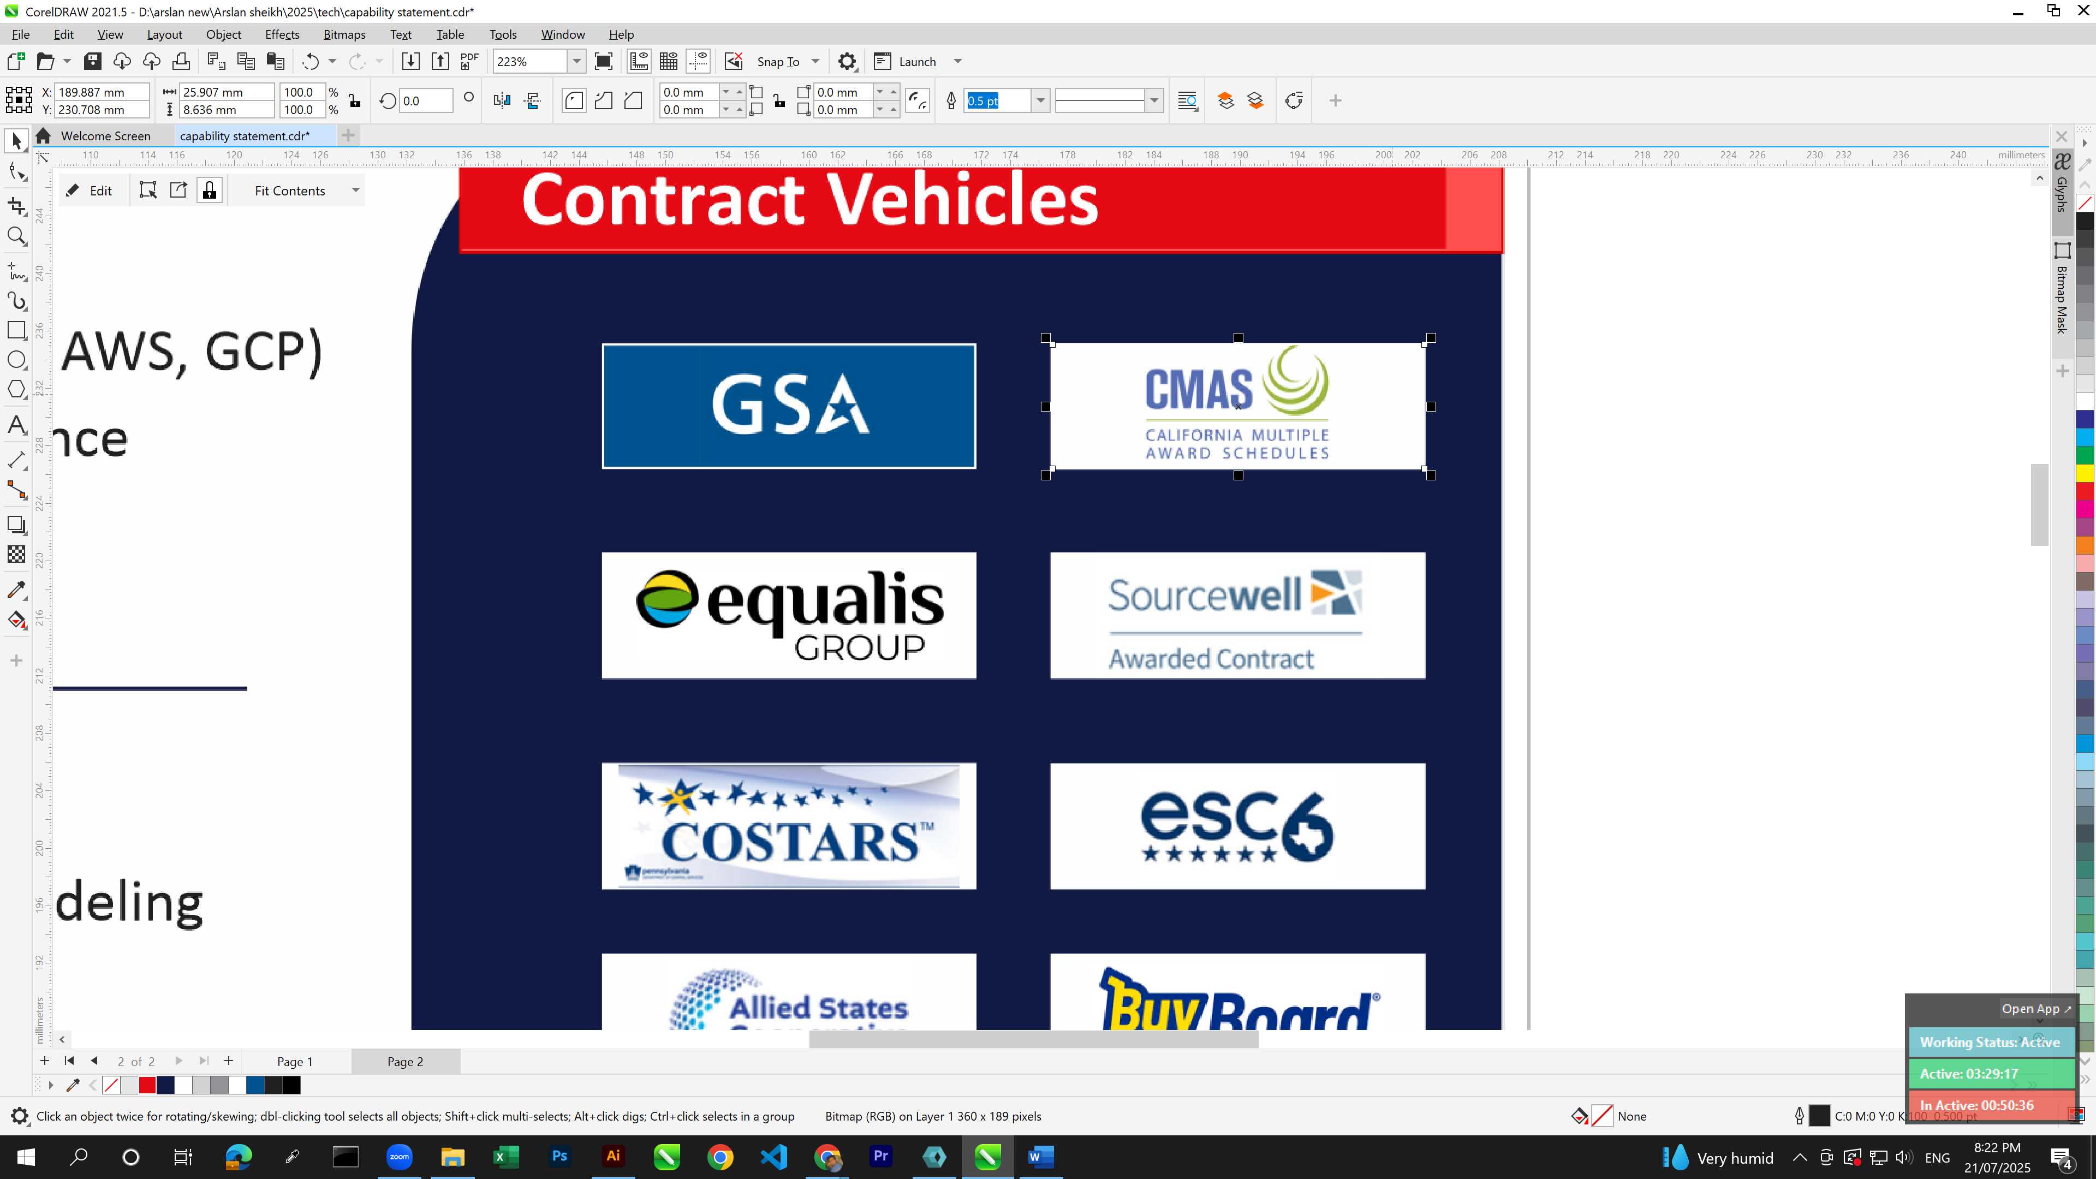Toggle Show rulers button

(639, 61)
